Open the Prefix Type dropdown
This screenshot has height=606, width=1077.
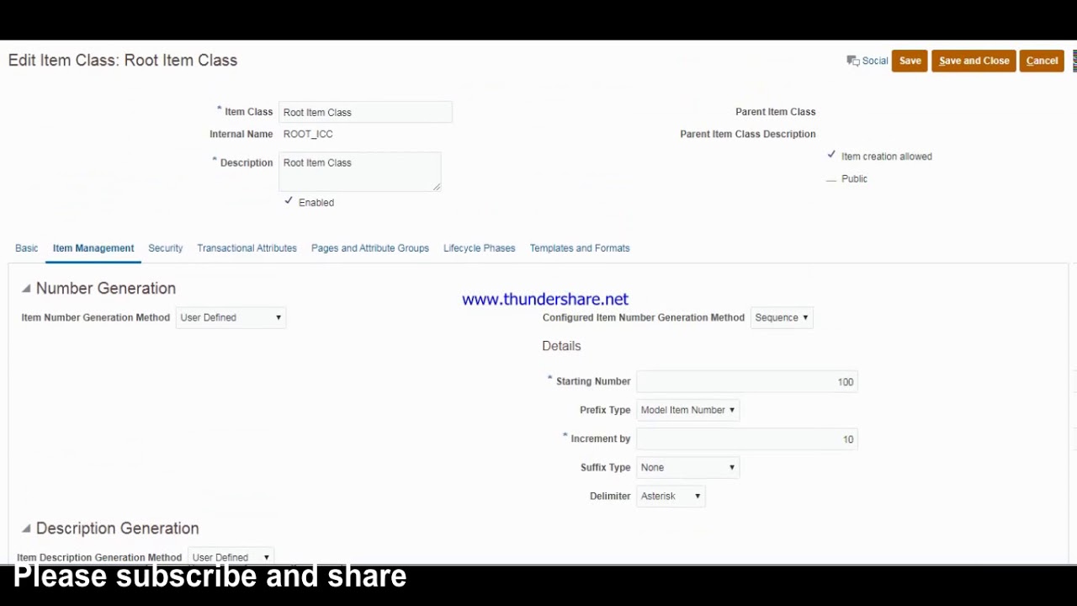click(x=687, y=410)
